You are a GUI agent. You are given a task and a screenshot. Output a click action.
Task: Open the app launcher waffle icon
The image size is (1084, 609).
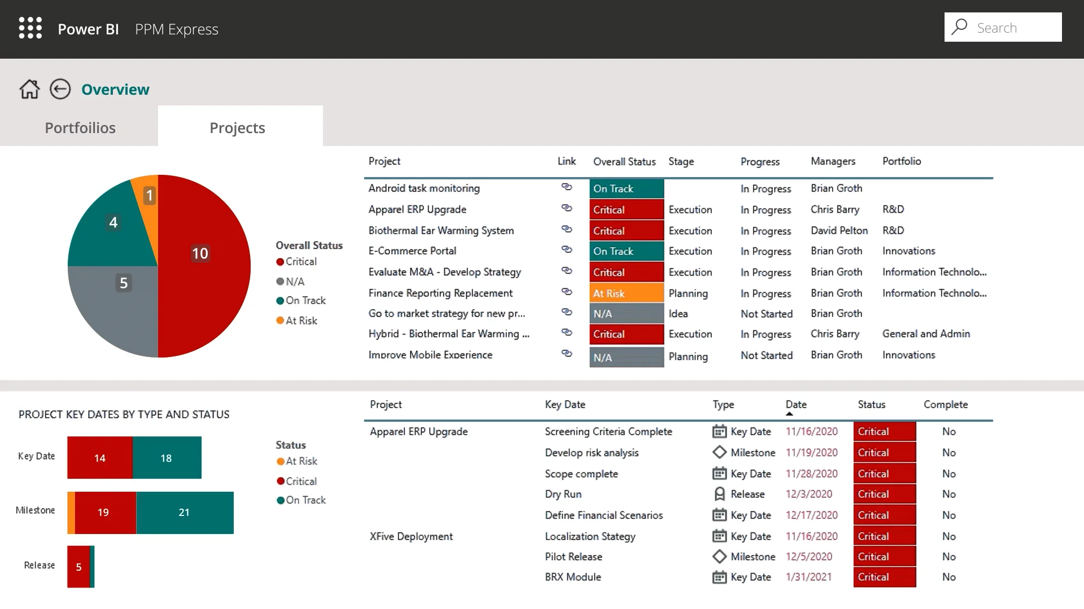point(30,28)
